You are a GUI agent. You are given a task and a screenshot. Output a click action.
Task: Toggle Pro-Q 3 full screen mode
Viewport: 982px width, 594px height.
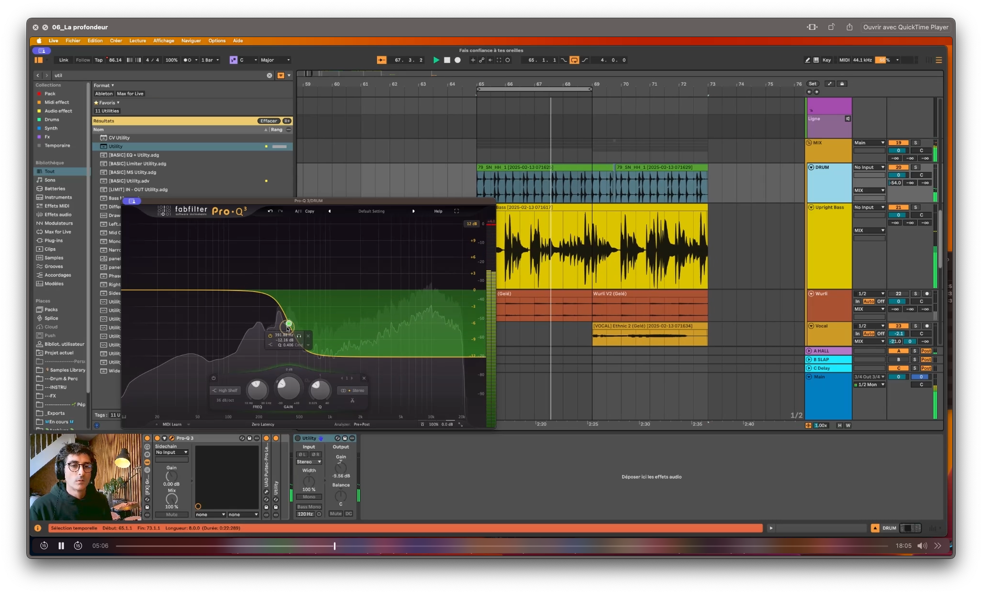456,211
